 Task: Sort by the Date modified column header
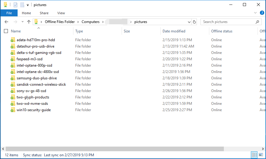click(174, 31)
